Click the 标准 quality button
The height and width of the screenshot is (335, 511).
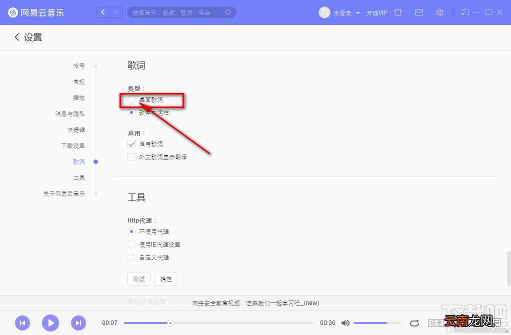point(435,323)
